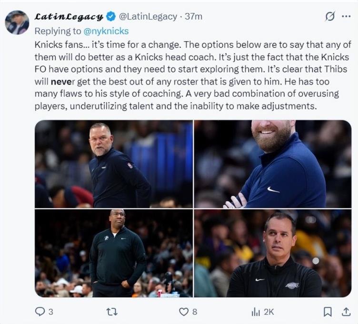Open the bottom-right photo of the Lakers coach
Viewport: 358px width, 324px height.
(272, 253)
